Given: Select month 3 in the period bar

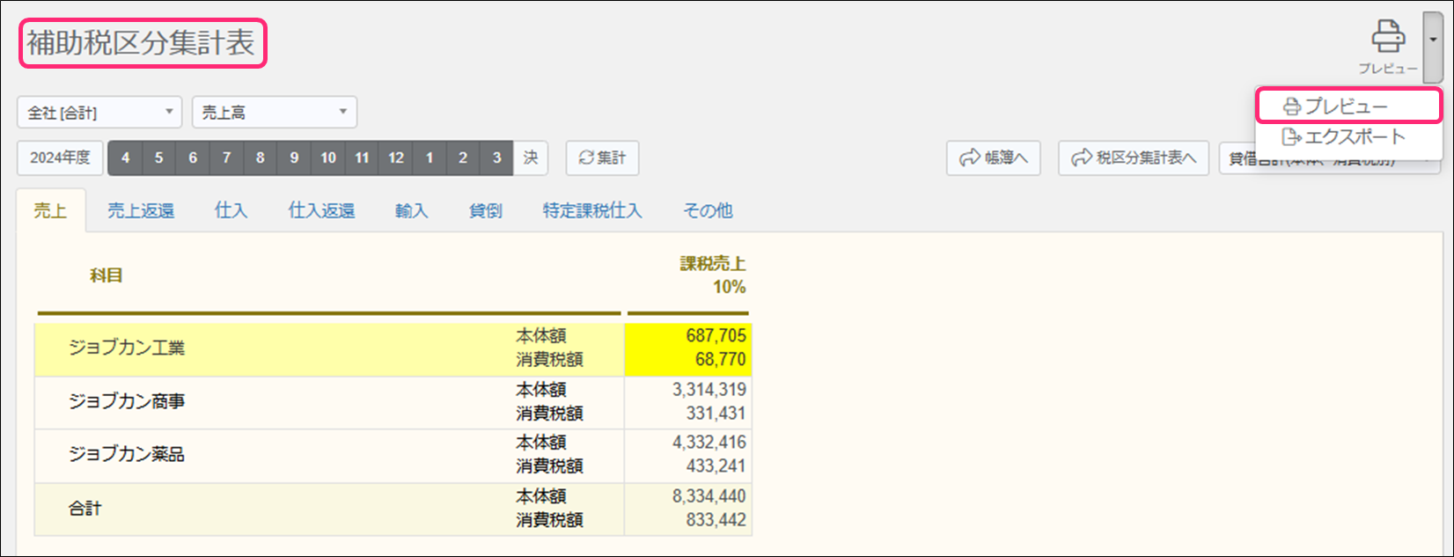Looking at the screenshot, I should (496, 158).
